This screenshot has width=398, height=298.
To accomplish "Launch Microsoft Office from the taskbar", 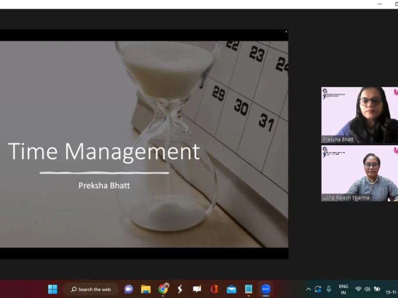I will click(x=214, y=289).
